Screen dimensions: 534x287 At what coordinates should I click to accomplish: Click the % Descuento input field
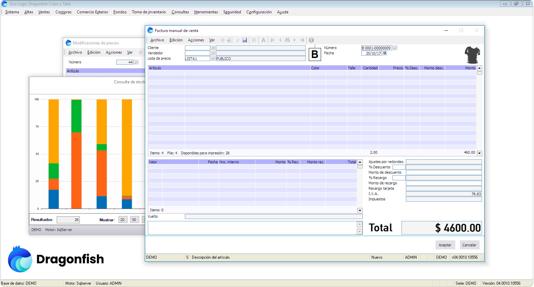399,167
